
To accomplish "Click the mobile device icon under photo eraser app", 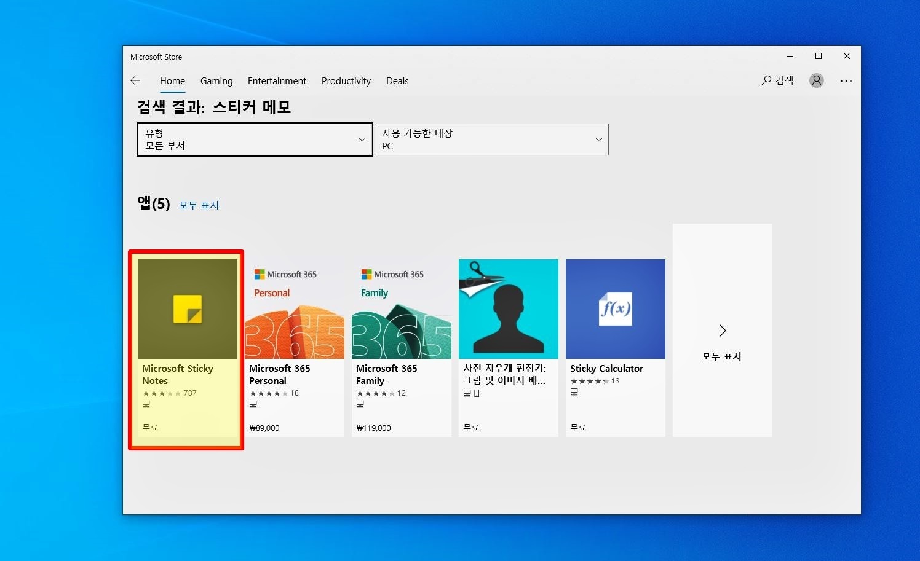I will click(x=477, y=393).
